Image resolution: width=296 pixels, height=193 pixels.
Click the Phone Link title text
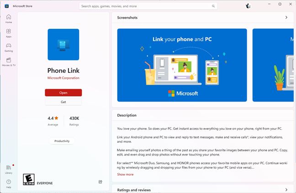[x=63, y=70]
